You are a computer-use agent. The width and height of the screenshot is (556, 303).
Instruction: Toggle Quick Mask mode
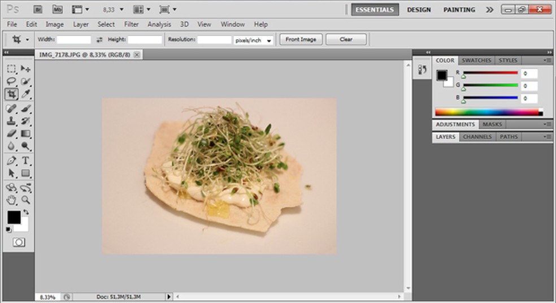pos(19,242)
